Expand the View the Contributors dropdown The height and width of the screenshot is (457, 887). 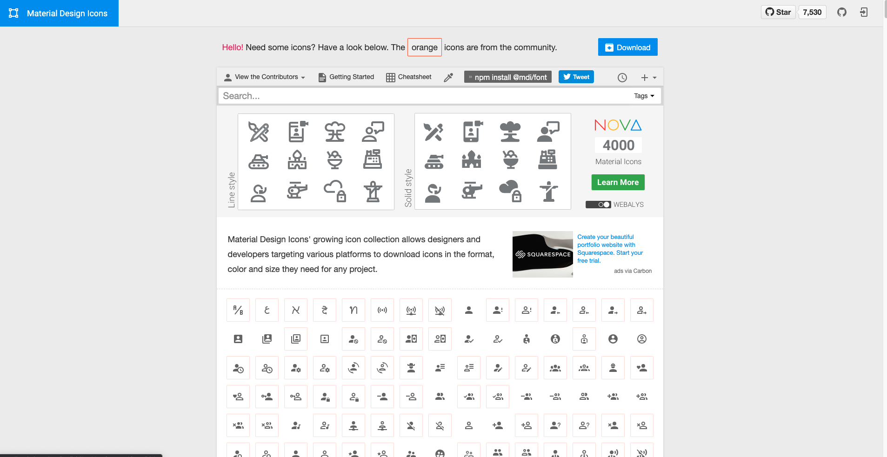click(x=265, y=77)
